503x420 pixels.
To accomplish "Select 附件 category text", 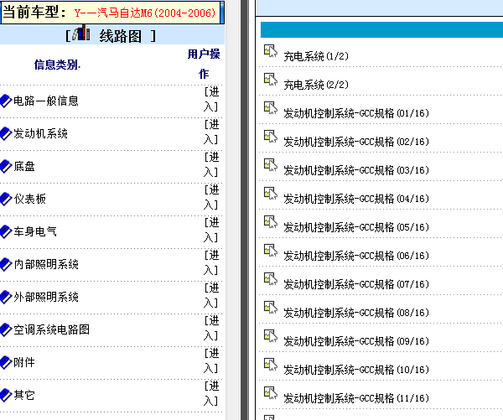I will (24, 363).
